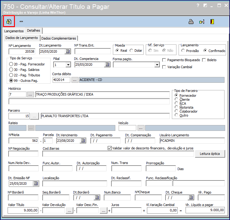The height and width of the screenshot is (220, 230).
Task: Click the Conta débito lookup button
Action: click(75, 80)
